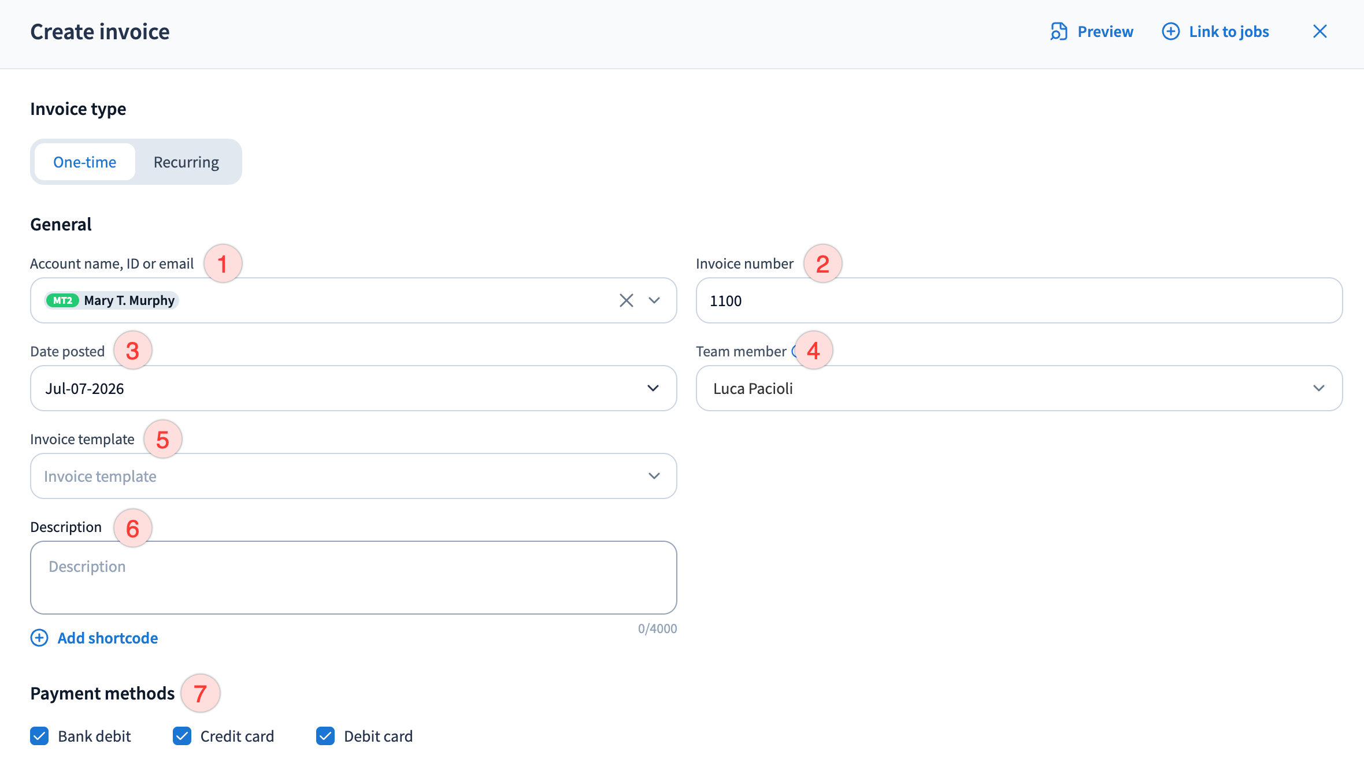The height and width of the screenshot is (759, 1364).
Task: Uncheck the Credit card checkbox
Action: point(182,736)
